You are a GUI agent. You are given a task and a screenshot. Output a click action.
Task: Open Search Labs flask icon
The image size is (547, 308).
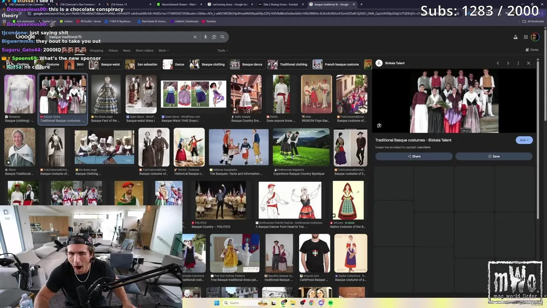click(x=515, y=37)
